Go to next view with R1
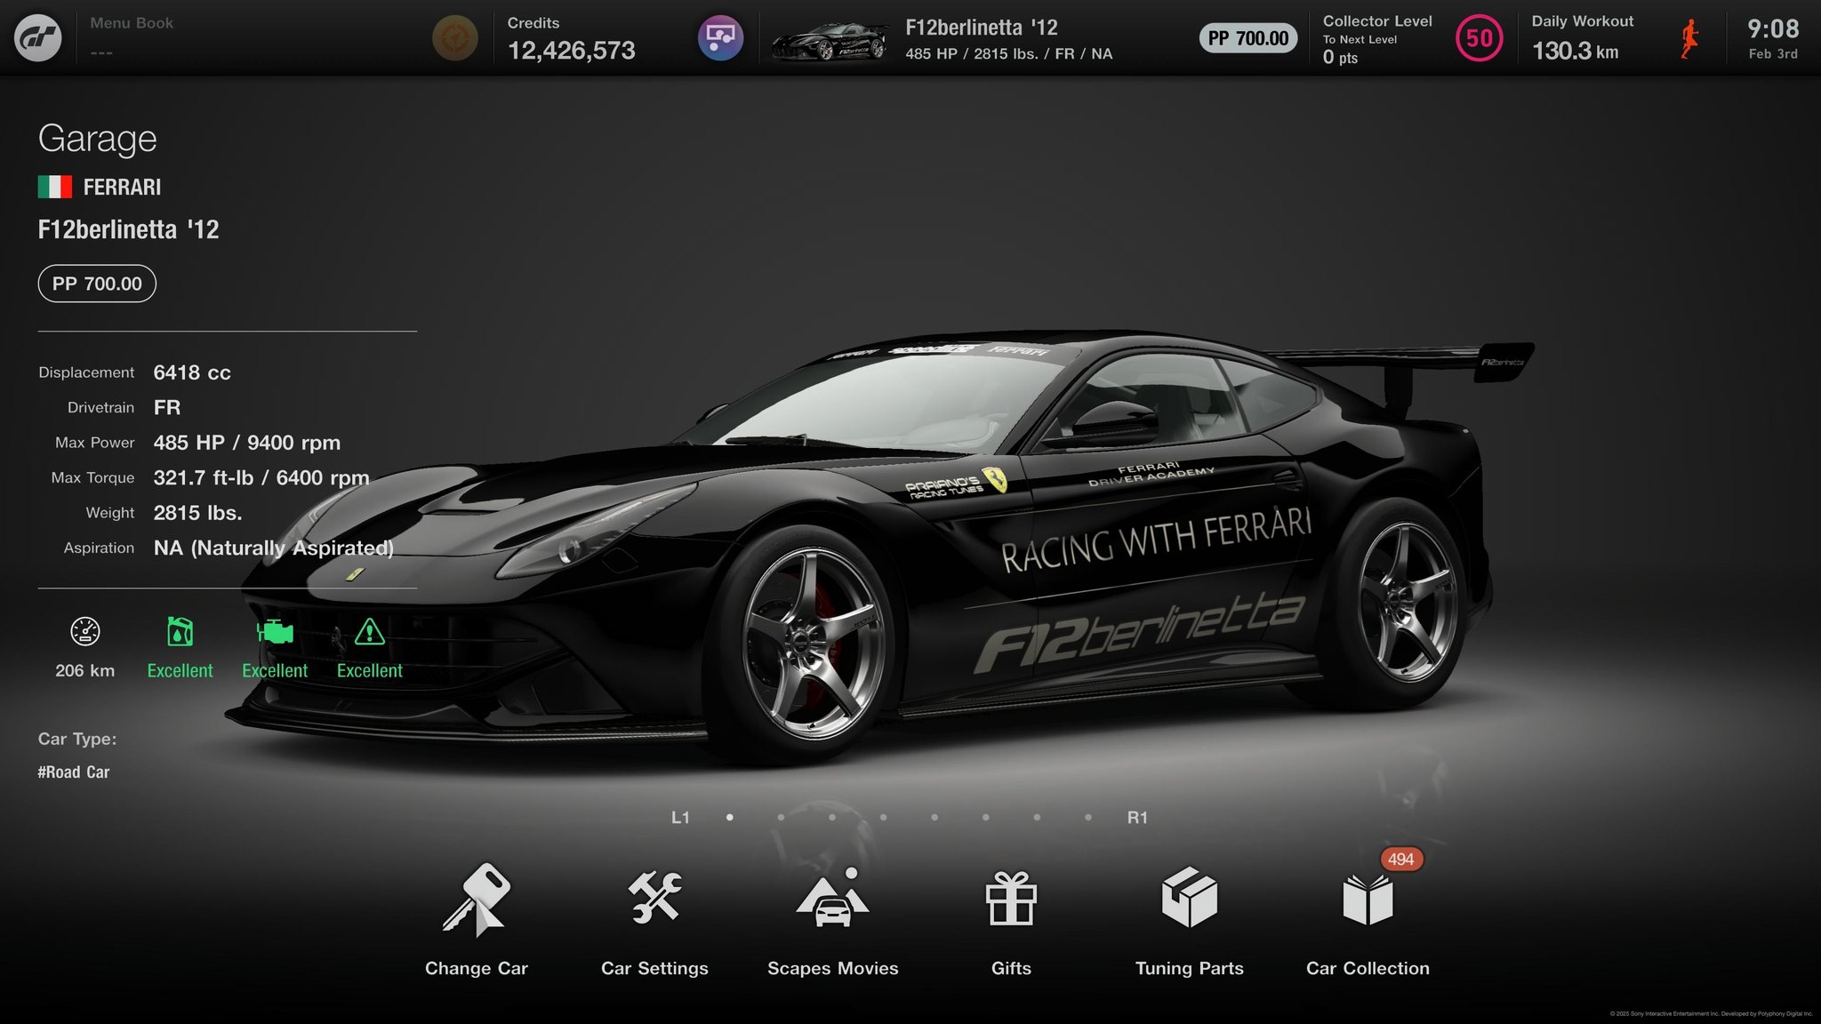1821x1024 pixels. (1137, 818)
